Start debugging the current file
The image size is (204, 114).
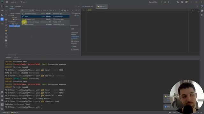pyautogui.click(x=165, y=2)
